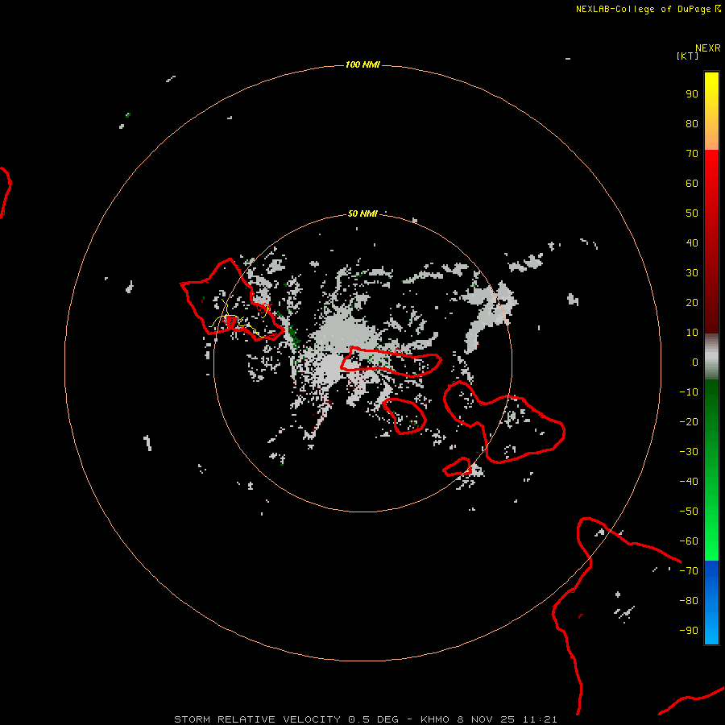Screen dimensions: 725x725
Task: Click the 60 value on the velocity scale
Action: click(692, 183)
